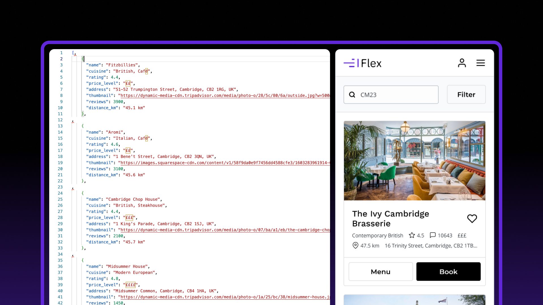Open the profile account icon
Screen dimensions: 543x305
(462, 63)
